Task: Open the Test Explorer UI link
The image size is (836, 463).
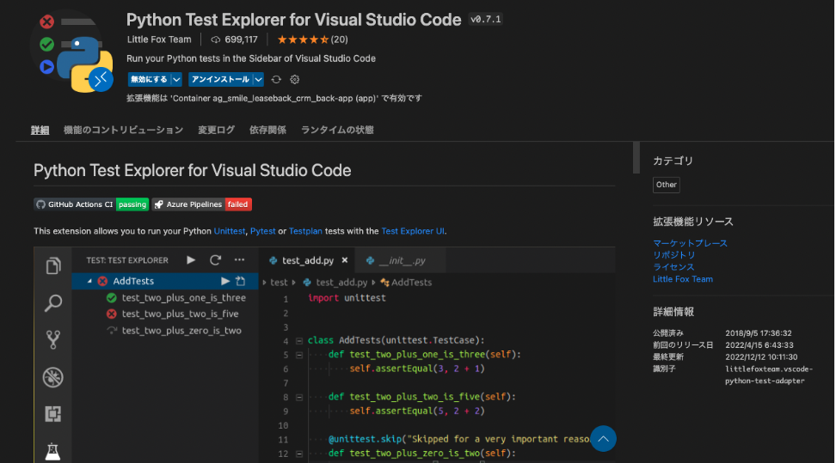Action: point(413,231)
